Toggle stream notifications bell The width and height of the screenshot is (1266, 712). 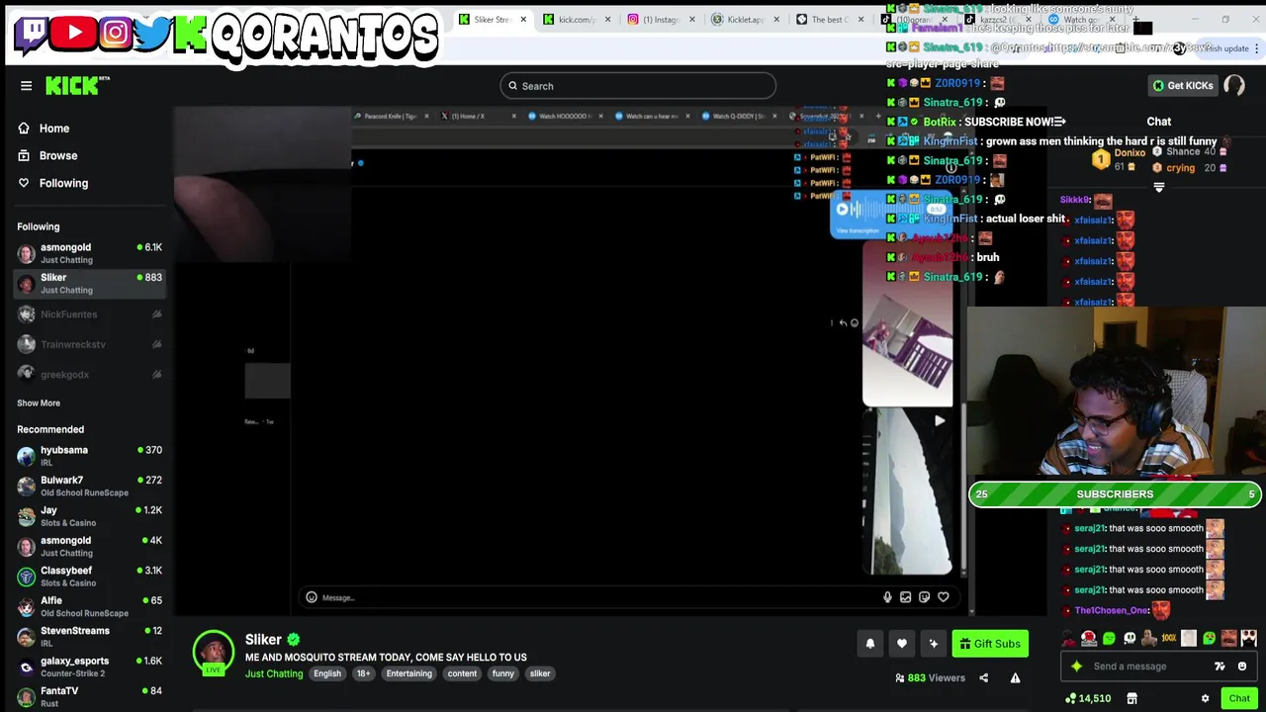[x=870, y=644]
